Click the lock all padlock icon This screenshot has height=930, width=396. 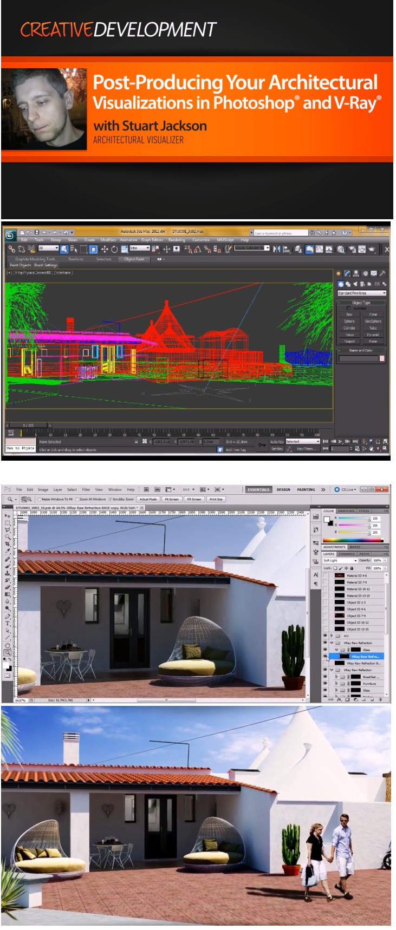point(352,568)
